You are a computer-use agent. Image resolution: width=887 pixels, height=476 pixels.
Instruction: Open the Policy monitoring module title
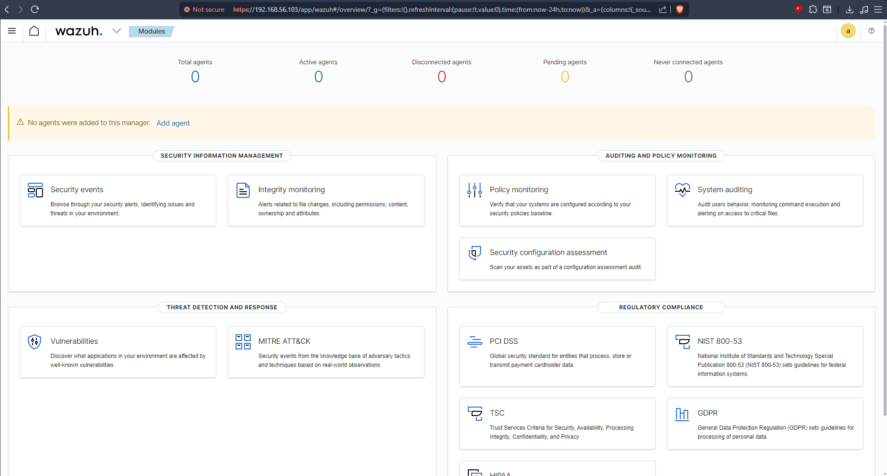pyautogui.click(x=519, y=189)
